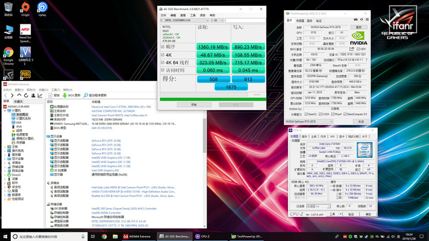
Task: Open the Uplay desktop shortcut
Action: pyautogui.click(x=42, y=9)
